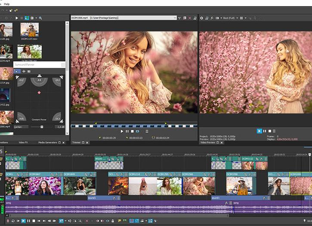Click the highlighted Play button below timeline

pos(24,221)
